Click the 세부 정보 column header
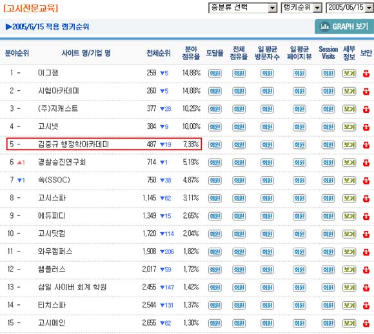This screenshot has height=334, width=374. 349,53
